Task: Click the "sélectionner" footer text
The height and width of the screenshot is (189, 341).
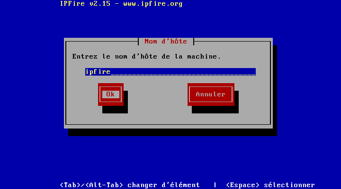Action: [289, 185]
